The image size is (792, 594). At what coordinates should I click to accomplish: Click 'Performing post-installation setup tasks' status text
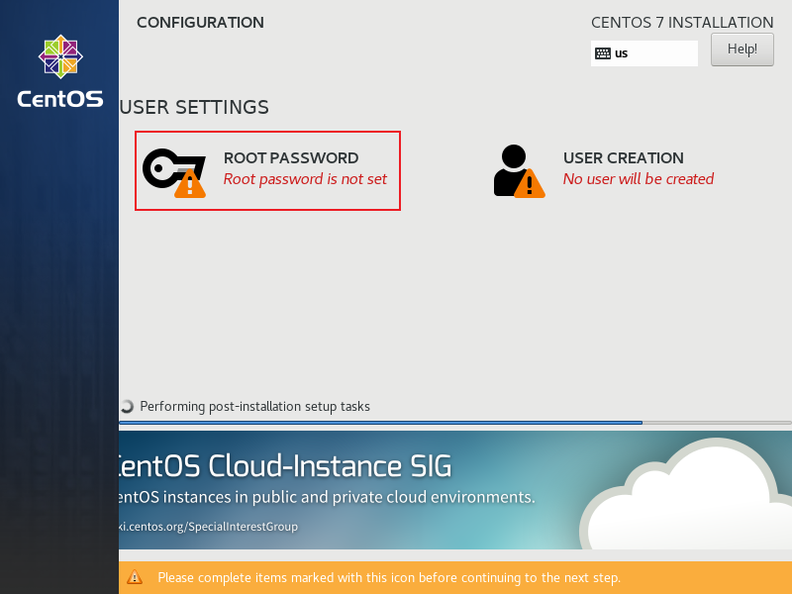(254, 407)
